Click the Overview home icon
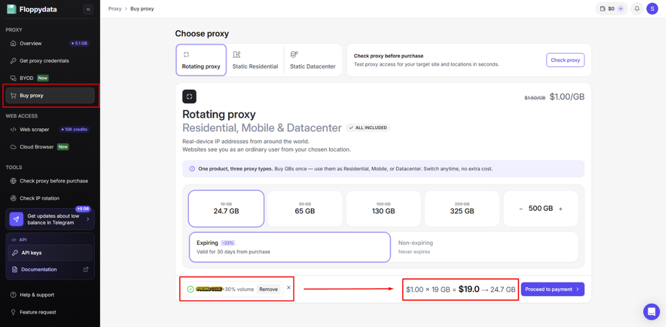The height and width of the screenshot is (327, 666). point(13,43)
